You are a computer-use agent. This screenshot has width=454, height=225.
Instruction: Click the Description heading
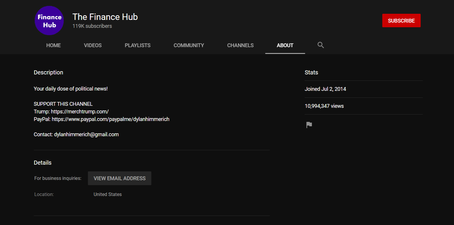tap(48, 72)
